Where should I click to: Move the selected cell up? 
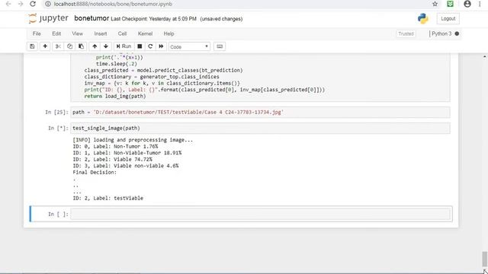95,46
